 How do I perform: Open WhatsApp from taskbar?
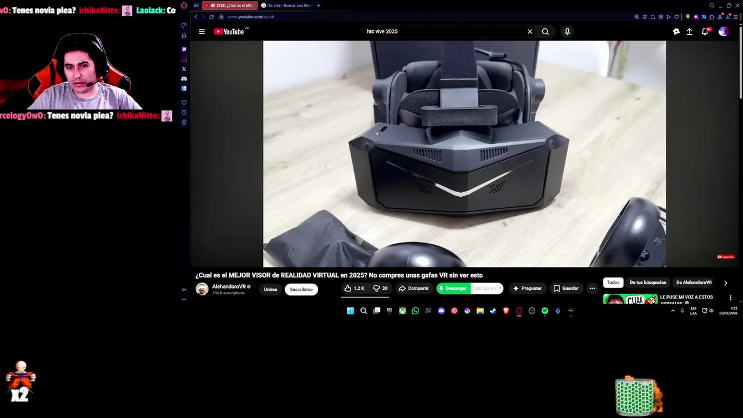coord(415,311)
